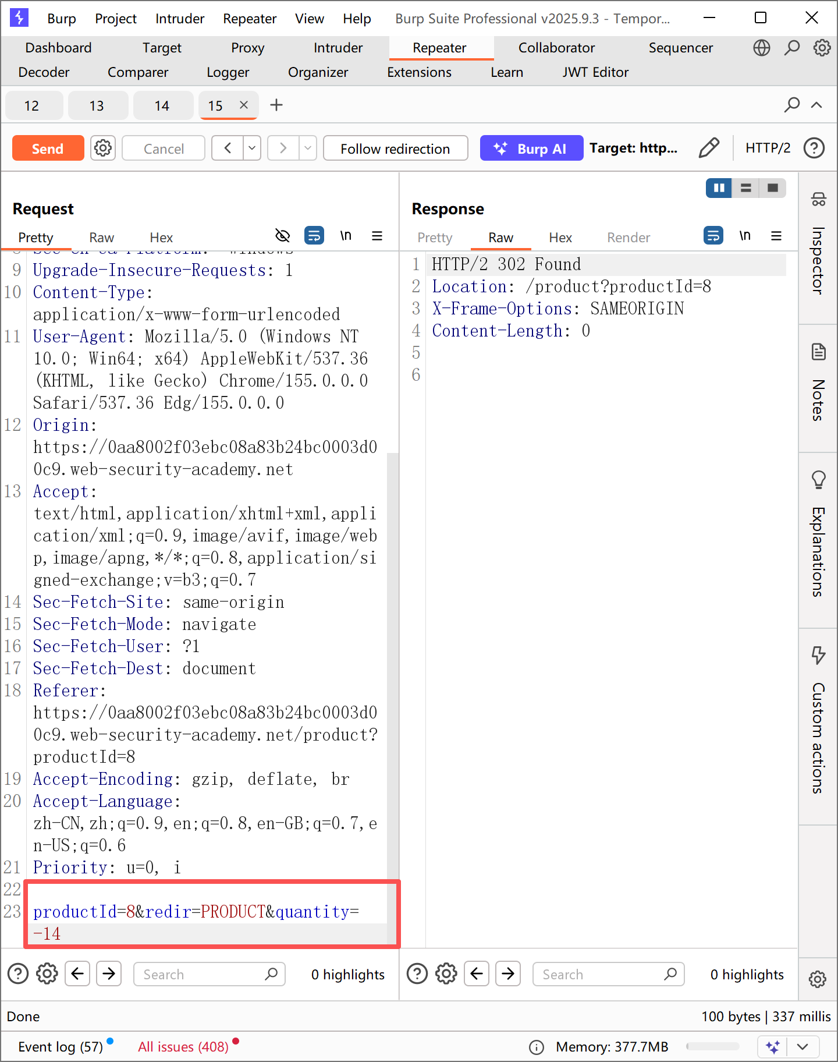838x1062 pixels.
Task: Click the AI sparkle icon in status bar
Action: (773, 1047)
